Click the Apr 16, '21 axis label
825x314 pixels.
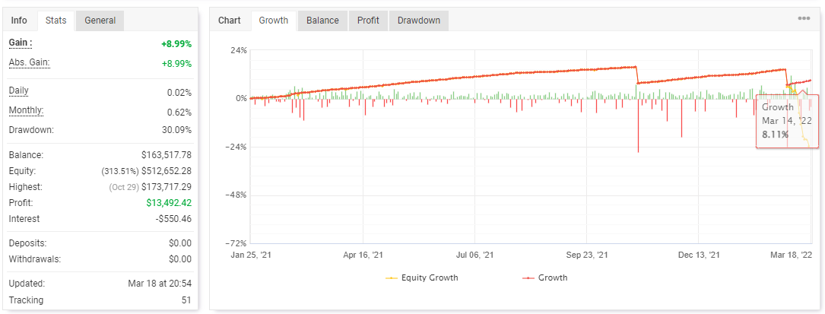point(363,255)
